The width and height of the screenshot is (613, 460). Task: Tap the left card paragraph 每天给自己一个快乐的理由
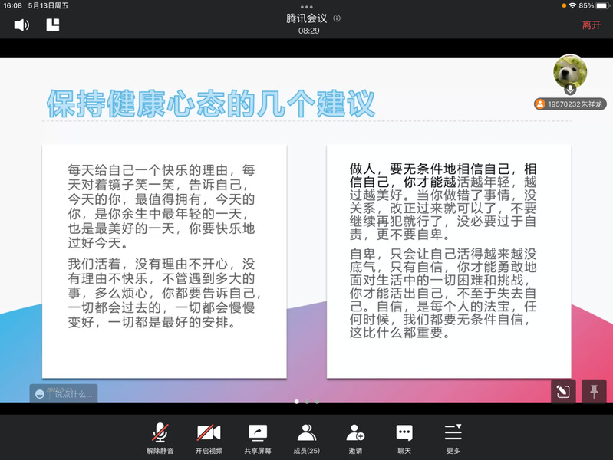click(x=161, y=206)
